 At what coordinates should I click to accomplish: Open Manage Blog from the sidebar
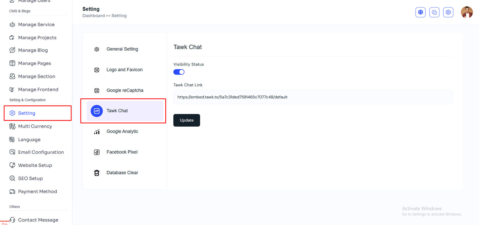click(33, 50)
